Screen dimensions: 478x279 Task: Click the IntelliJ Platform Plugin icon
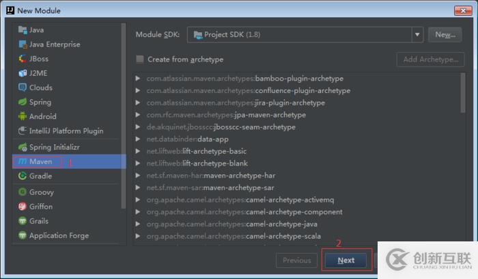click(23, 131)
